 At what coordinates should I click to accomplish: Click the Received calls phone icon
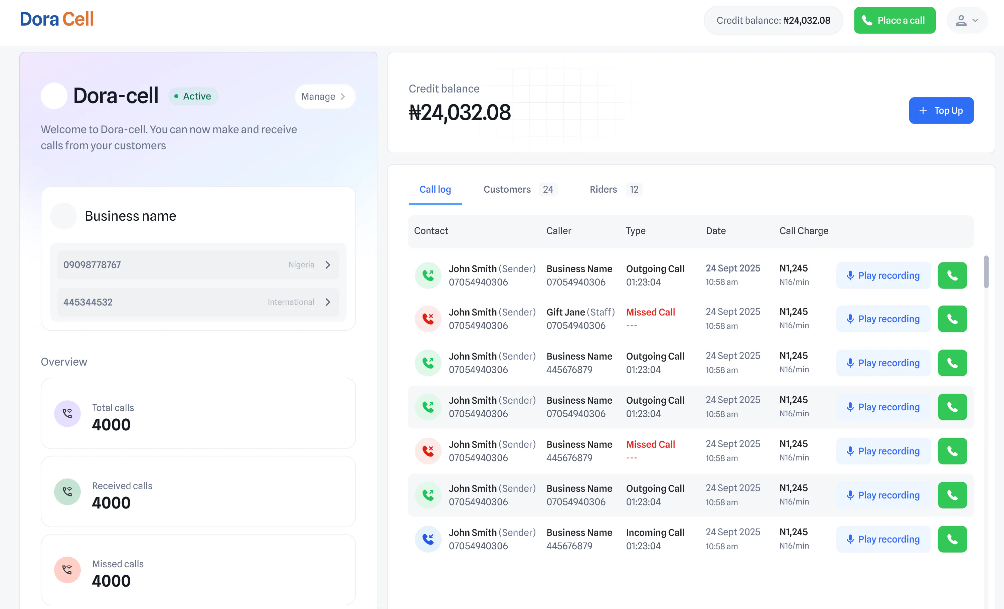click(67, 492)
